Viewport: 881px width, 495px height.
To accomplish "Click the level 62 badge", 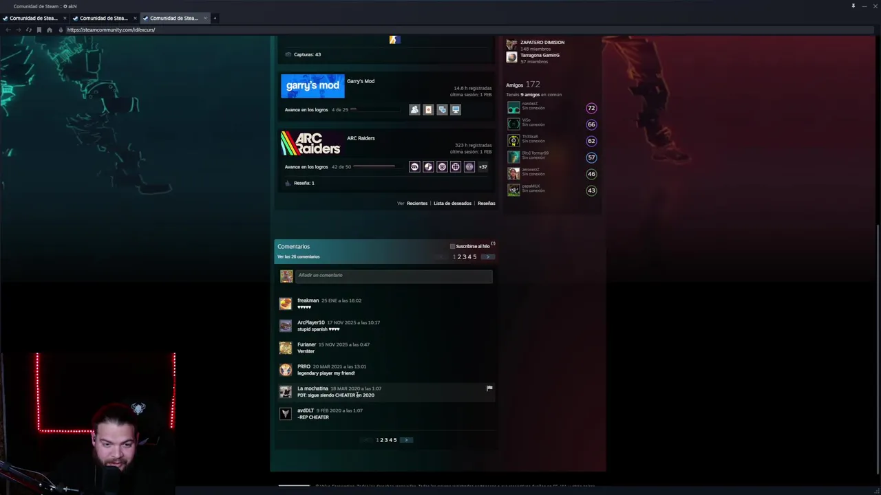I will pyautogui.click(x=591, y=141).
